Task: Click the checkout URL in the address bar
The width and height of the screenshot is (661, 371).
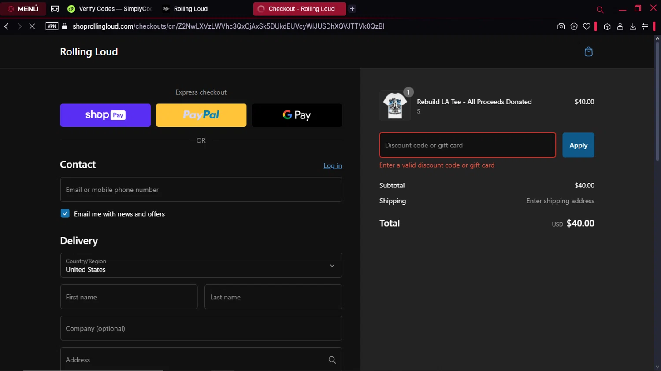Action: tap(228, 26)
